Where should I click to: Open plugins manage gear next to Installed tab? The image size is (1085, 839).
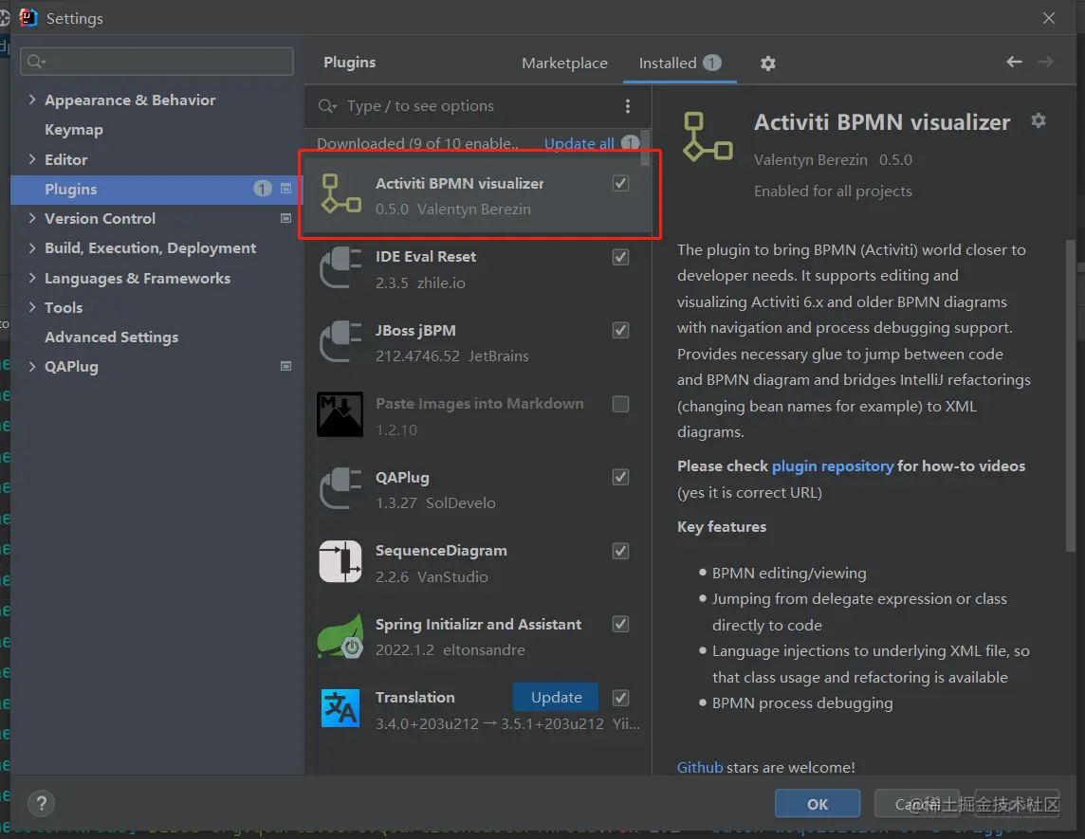[767, 64]
